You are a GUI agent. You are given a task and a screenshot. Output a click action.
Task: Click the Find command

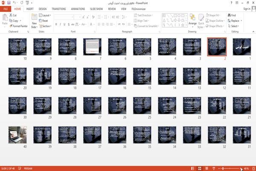(x=232, y=15)
